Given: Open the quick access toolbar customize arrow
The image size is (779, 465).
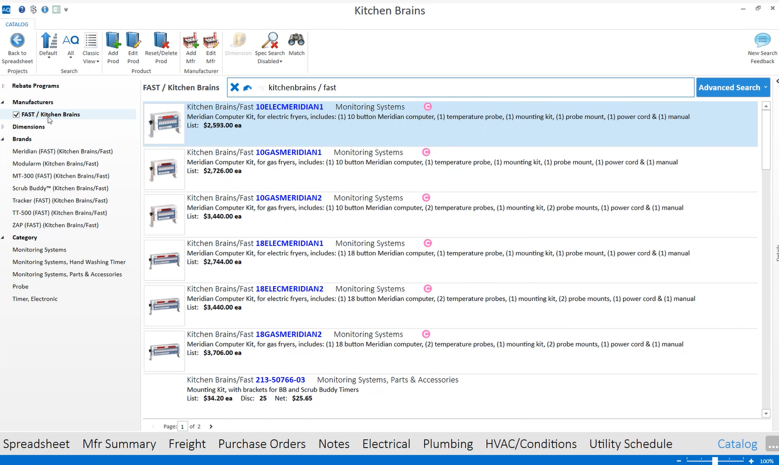Looking at the screenshot, I should (x=66, y=10).
